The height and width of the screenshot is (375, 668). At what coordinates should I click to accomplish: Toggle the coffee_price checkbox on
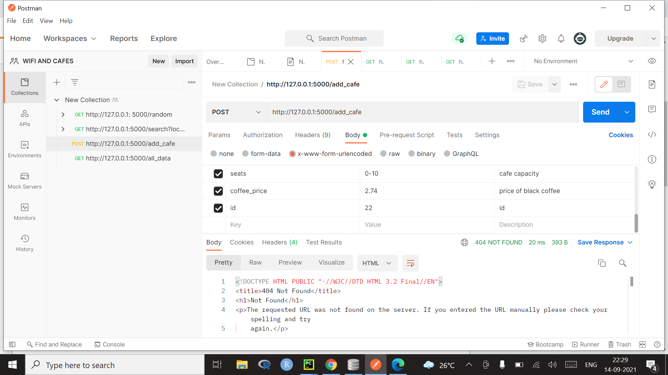(218, 191)
